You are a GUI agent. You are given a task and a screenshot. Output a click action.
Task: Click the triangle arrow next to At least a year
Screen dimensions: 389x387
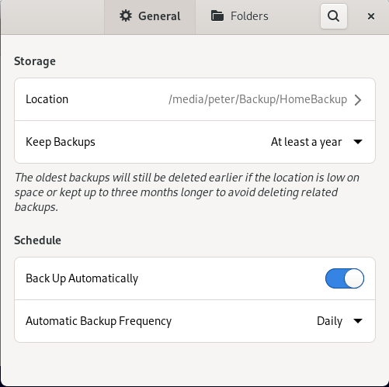358,142
